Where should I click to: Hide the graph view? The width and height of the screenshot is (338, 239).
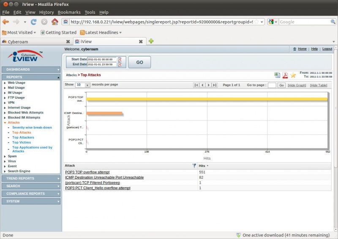[x=297, y=85]
